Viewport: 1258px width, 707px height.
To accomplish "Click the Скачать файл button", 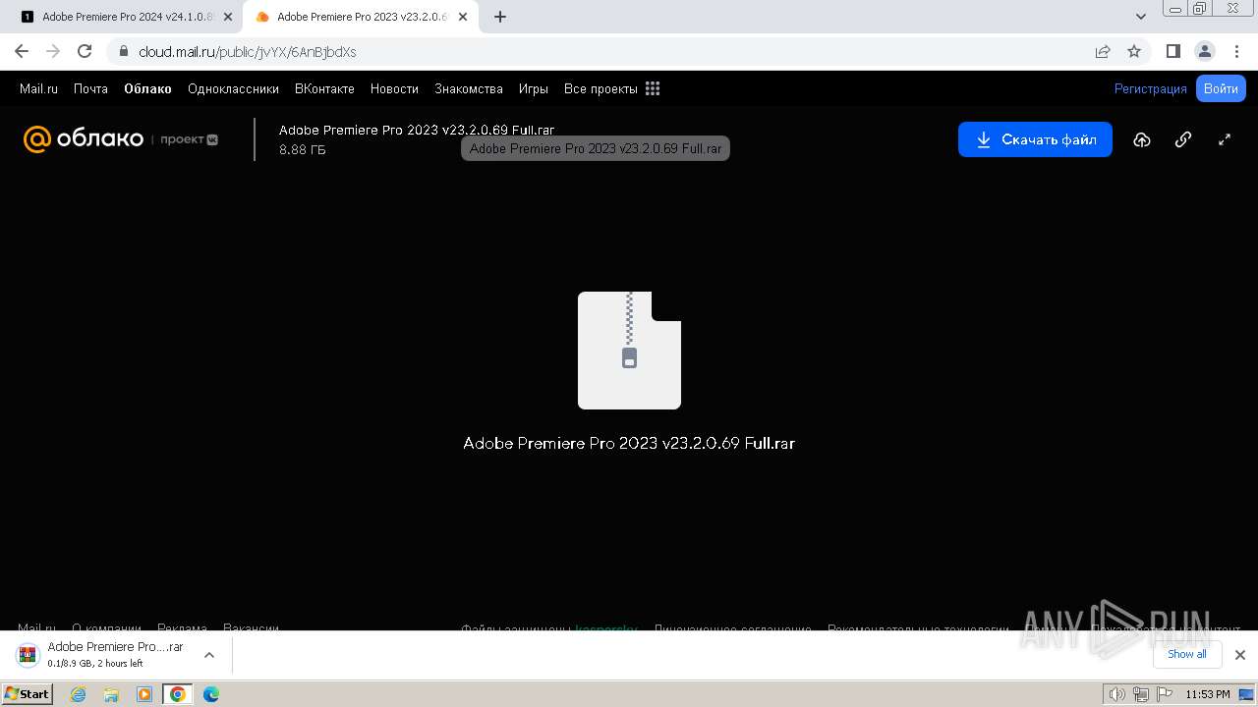I will pyautogui.click(x=1035, y=139).
